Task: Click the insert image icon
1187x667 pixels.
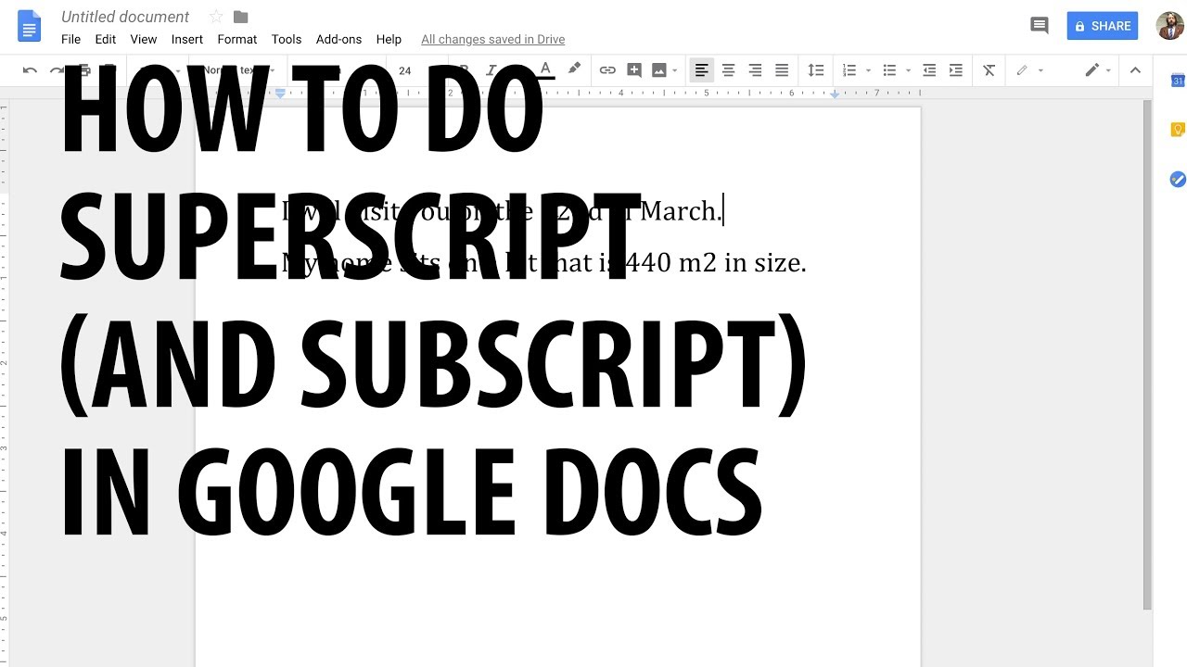Action: (x=659, y=70)
